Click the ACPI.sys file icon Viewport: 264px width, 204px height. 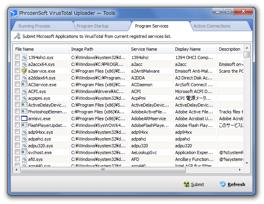tap(24, 91)
